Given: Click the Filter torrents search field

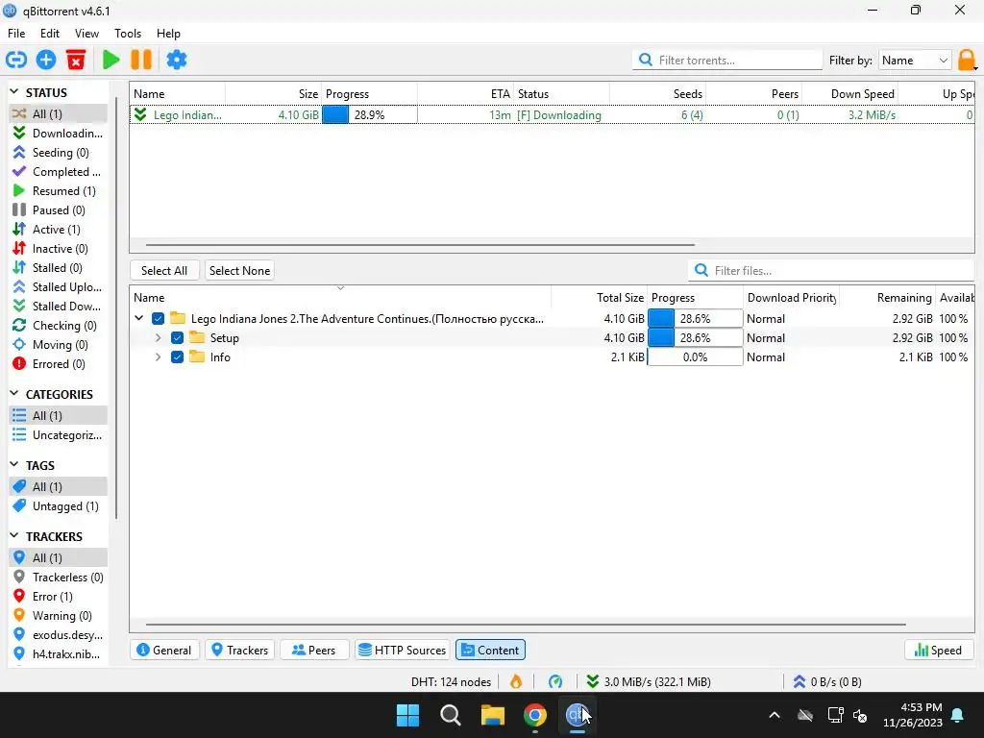Looking at the screenshot, I should (x=728, y=61).
